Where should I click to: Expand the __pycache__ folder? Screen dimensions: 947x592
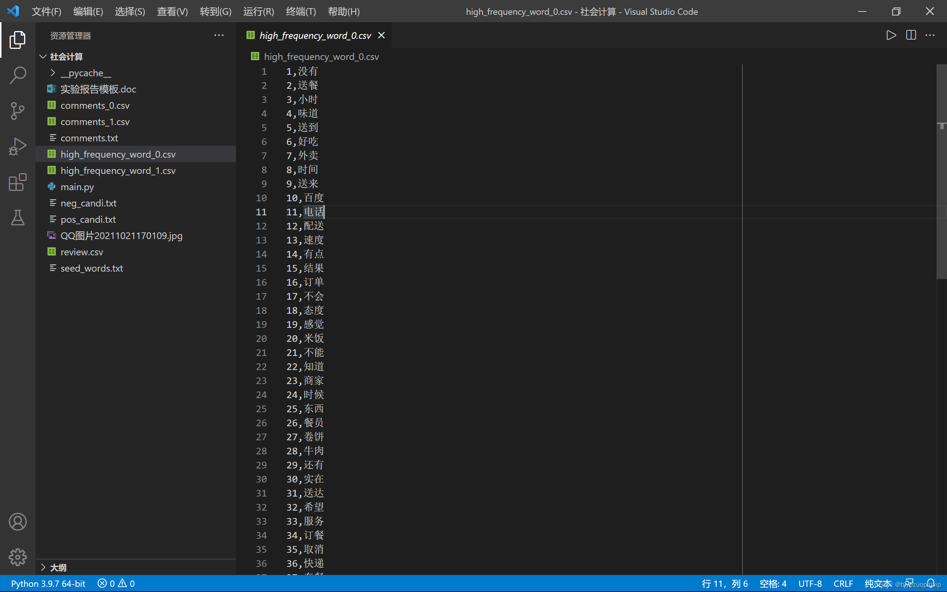pos(86,73)
